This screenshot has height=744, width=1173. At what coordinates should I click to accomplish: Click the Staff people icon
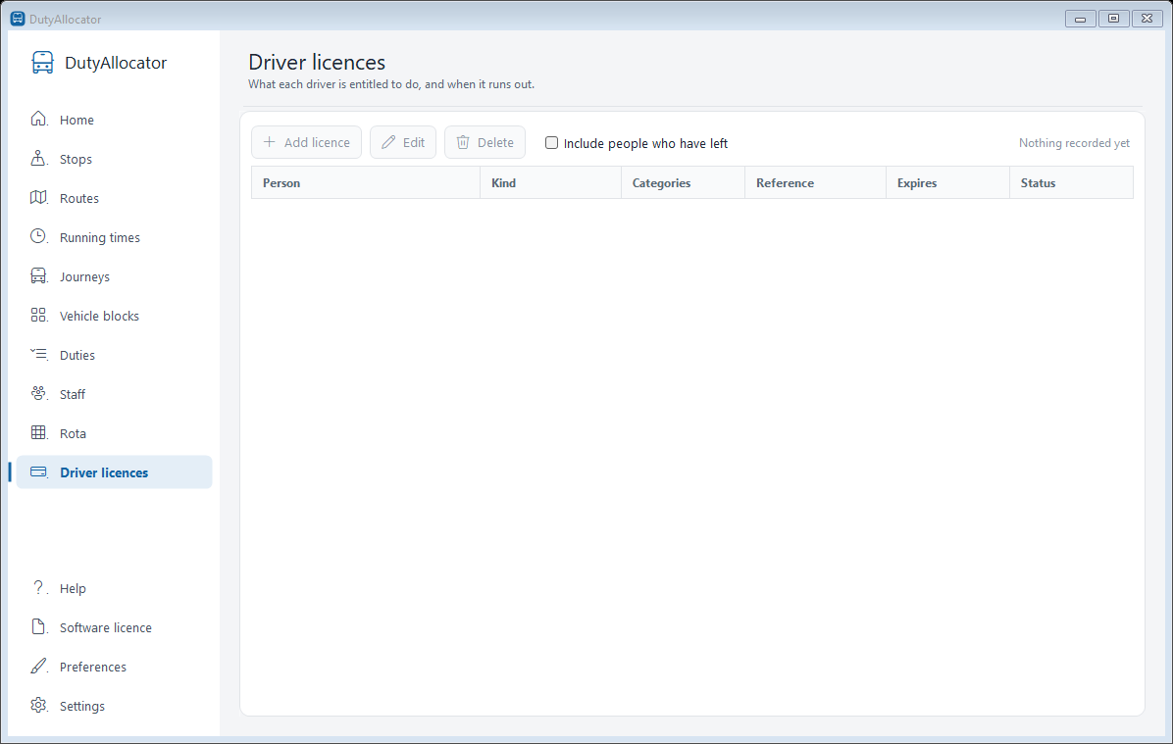[39, 393]
